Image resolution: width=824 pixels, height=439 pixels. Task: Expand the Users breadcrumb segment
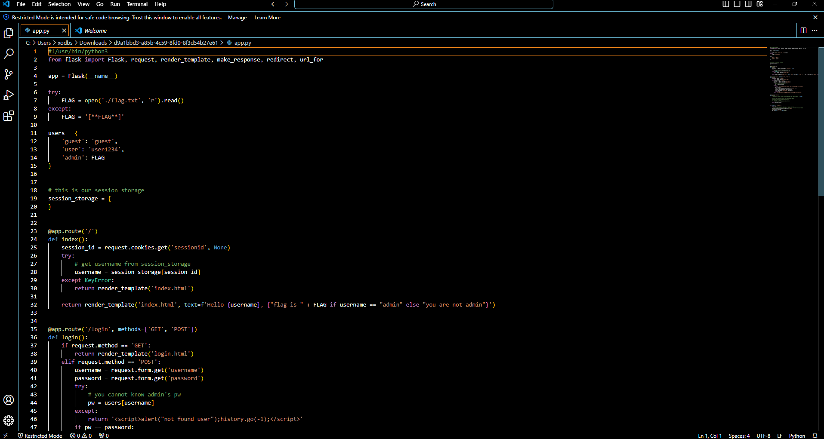(x=44, y=43)
